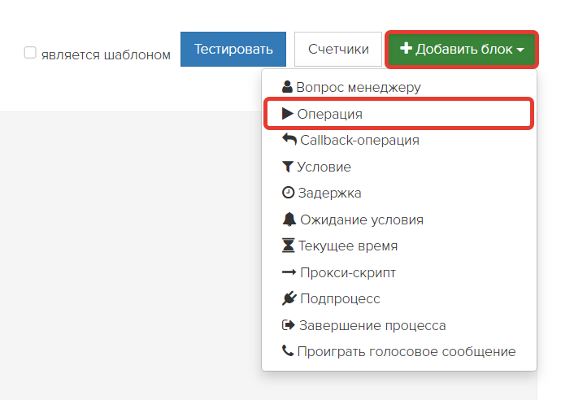Image resolution: width=561 pixels, height=400 pixels.
Task: Click the reply arrow icon for Callback-операция
Action: coord(289,140)
